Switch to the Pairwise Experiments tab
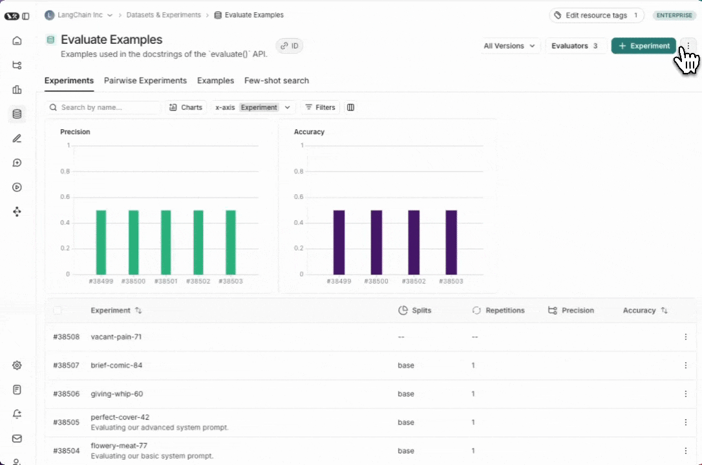 tap(145, 80)
